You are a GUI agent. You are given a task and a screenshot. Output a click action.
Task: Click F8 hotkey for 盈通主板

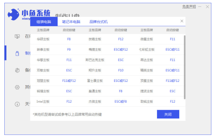click(121, 91)
